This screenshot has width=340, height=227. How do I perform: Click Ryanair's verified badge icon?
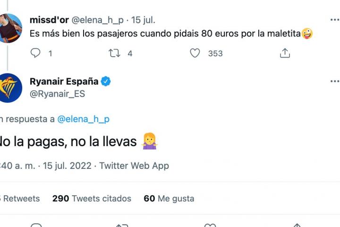(x=106, y=81)
